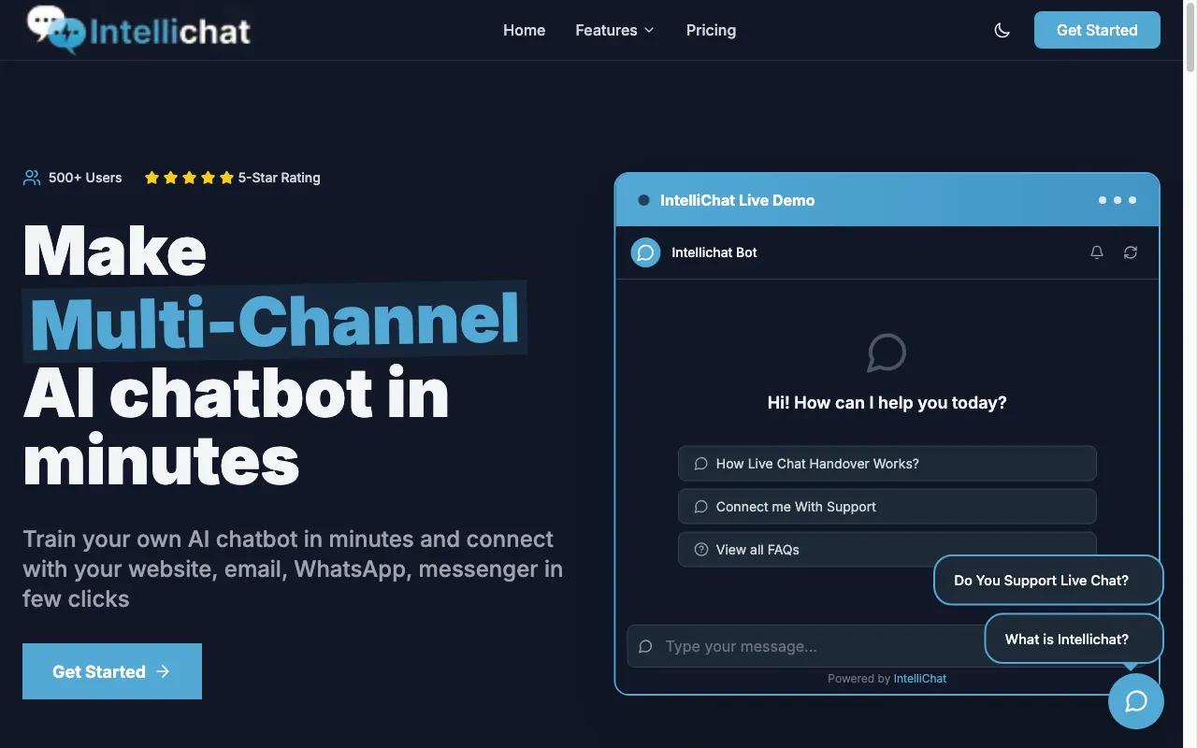Click the hero Get Started arrow button
Image resolution: width=1197 pixels, height=748 pixels.
(x=112, y=671)
